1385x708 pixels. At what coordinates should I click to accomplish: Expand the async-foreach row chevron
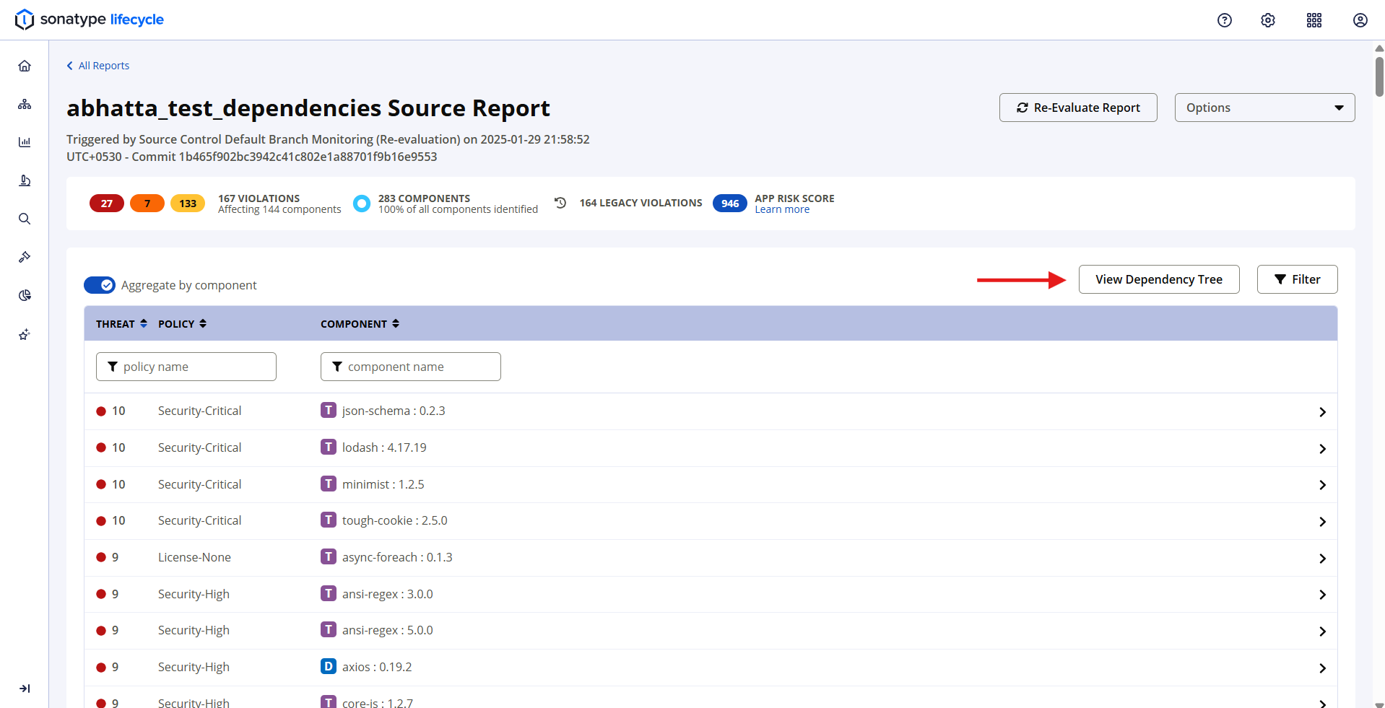(x=1322, y=559)
